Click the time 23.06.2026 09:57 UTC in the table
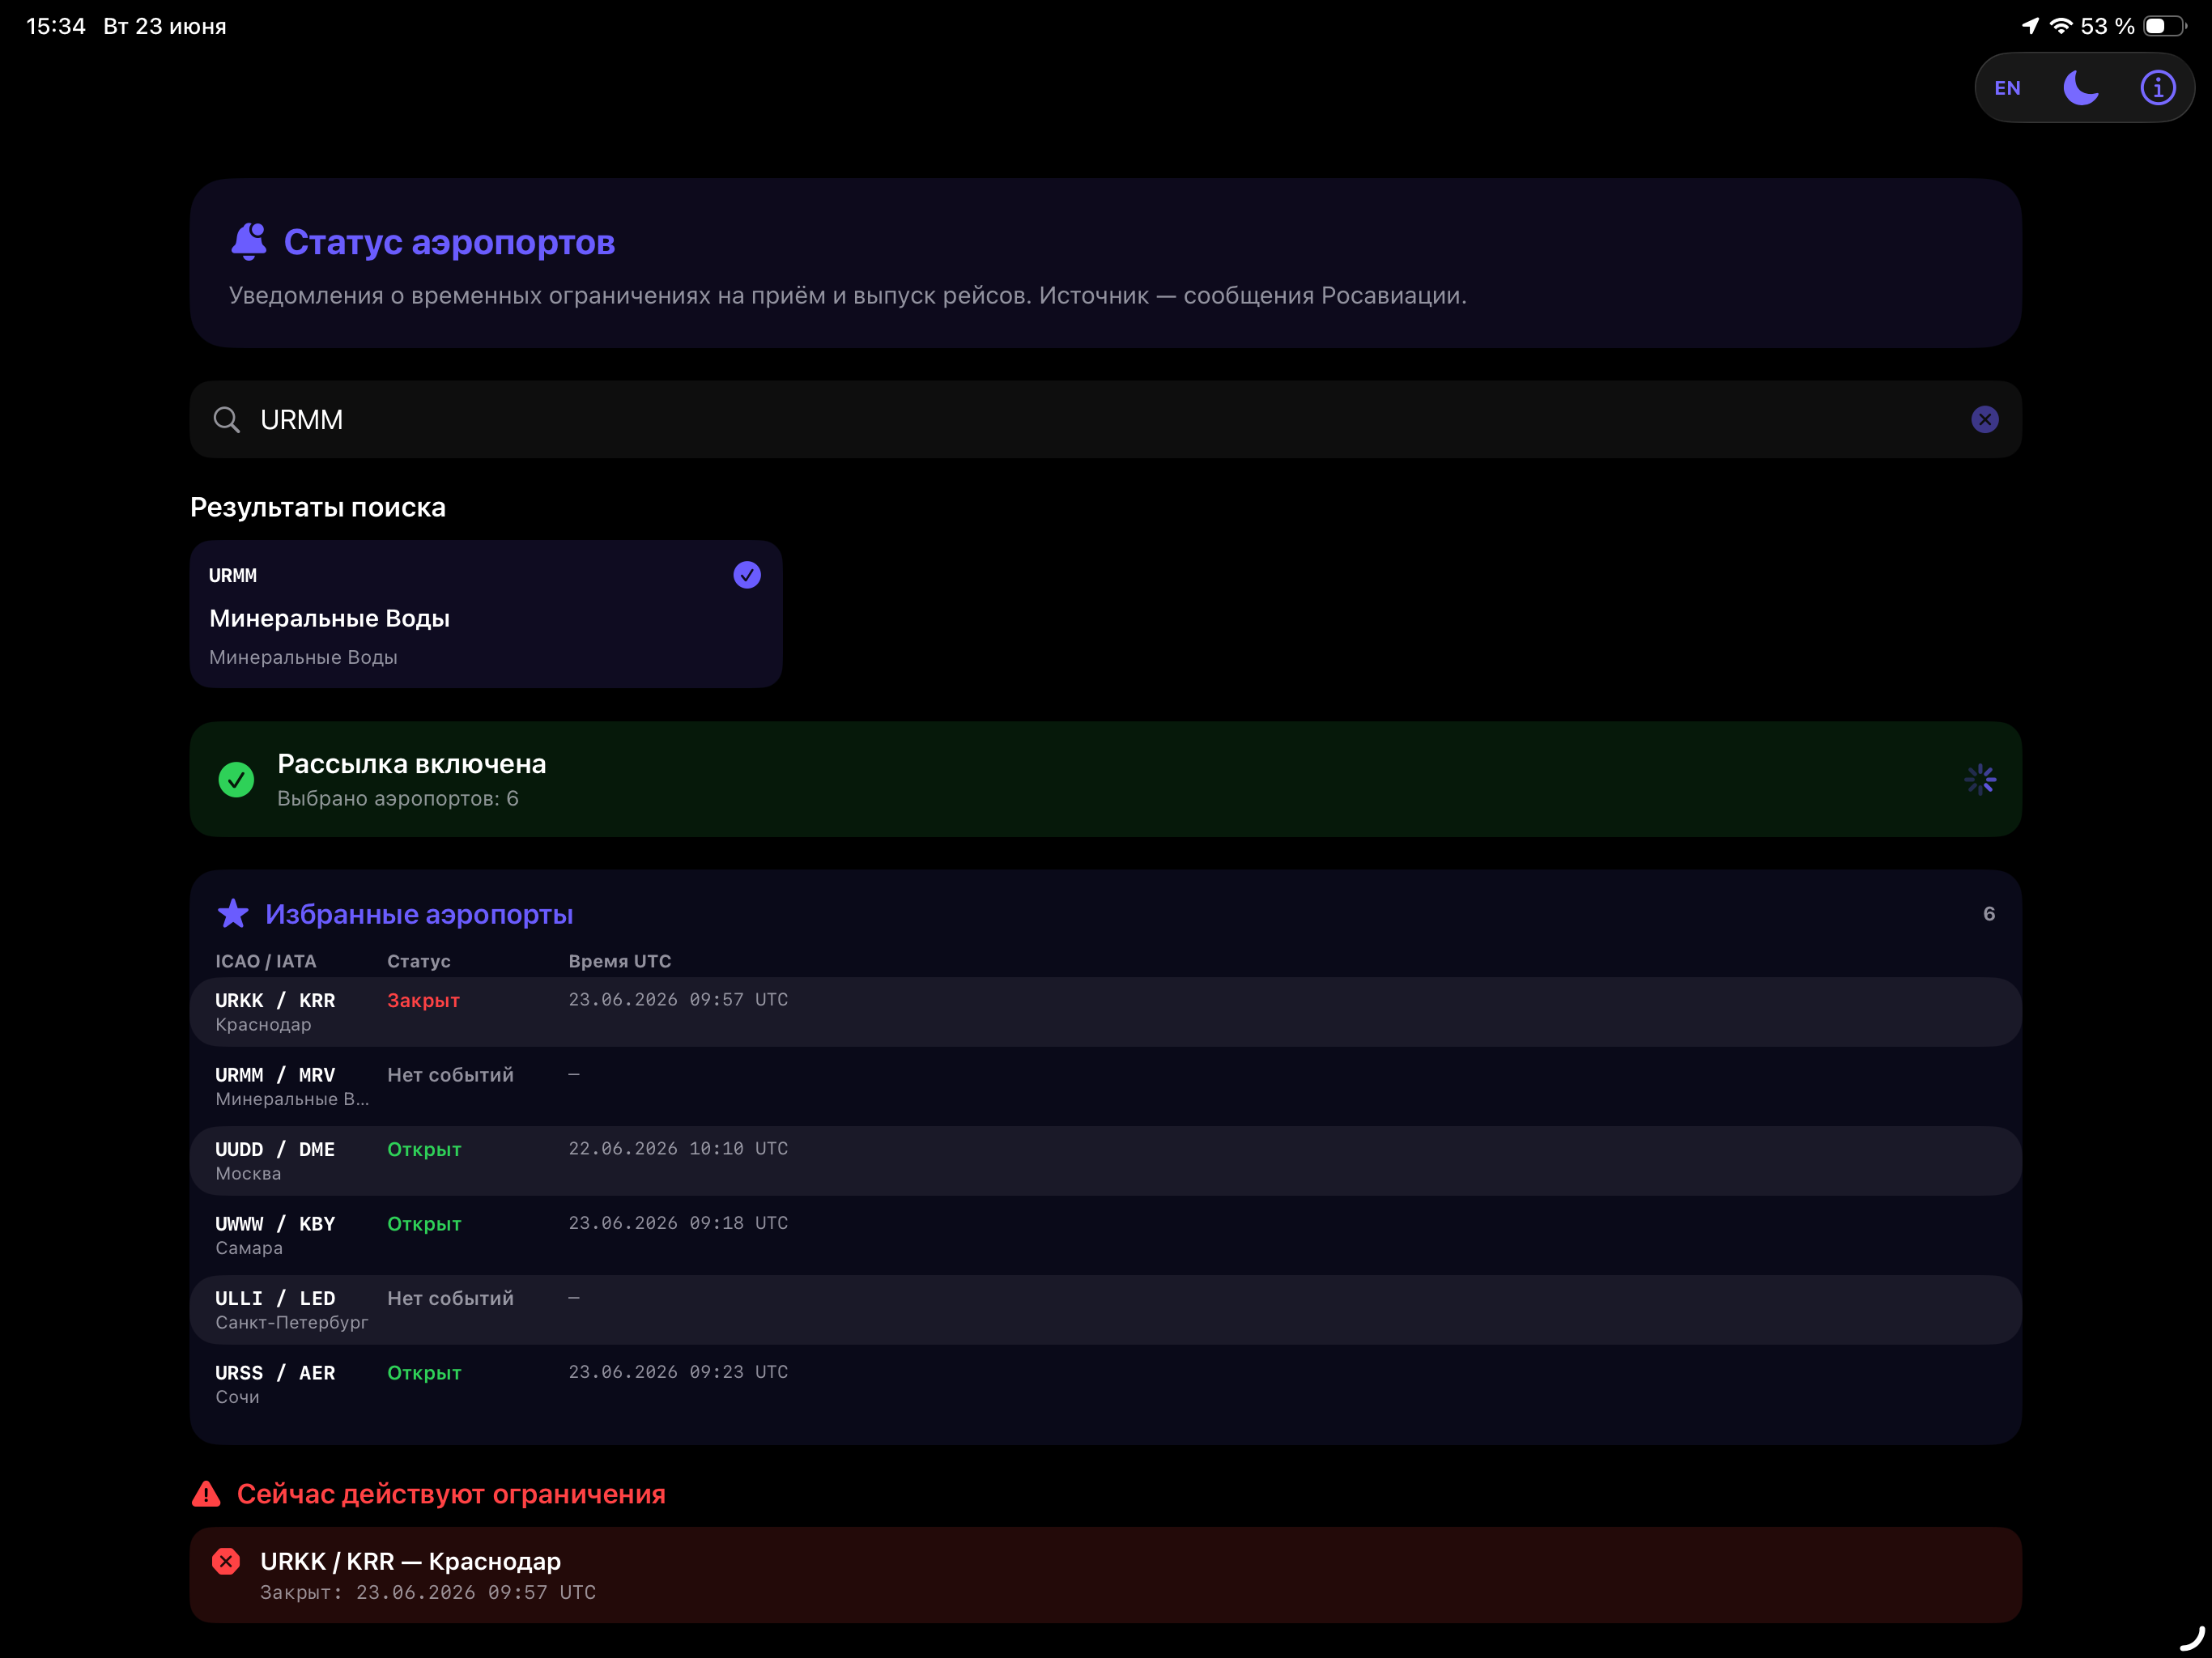 click(678, 1000)
